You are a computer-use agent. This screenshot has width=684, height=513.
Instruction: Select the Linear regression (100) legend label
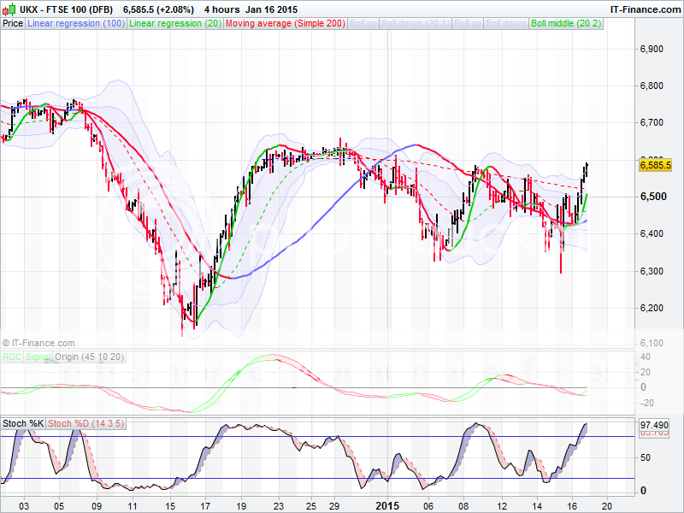pos(76,23)
